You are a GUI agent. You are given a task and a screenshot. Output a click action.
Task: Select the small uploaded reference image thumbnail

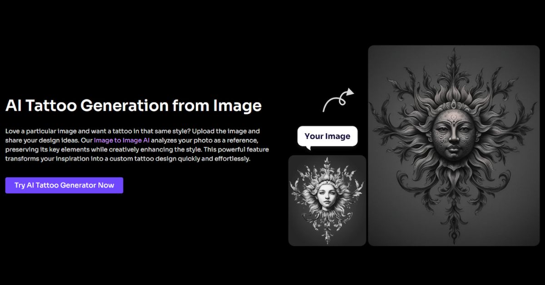click(327, 200)
